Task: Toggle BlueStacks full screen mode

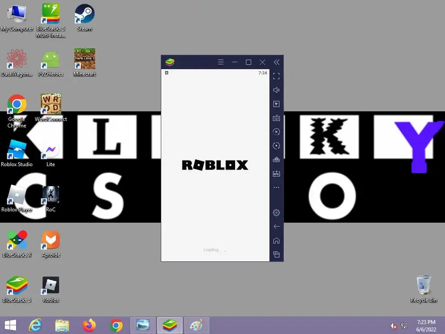Action: [x=276, y=76]
